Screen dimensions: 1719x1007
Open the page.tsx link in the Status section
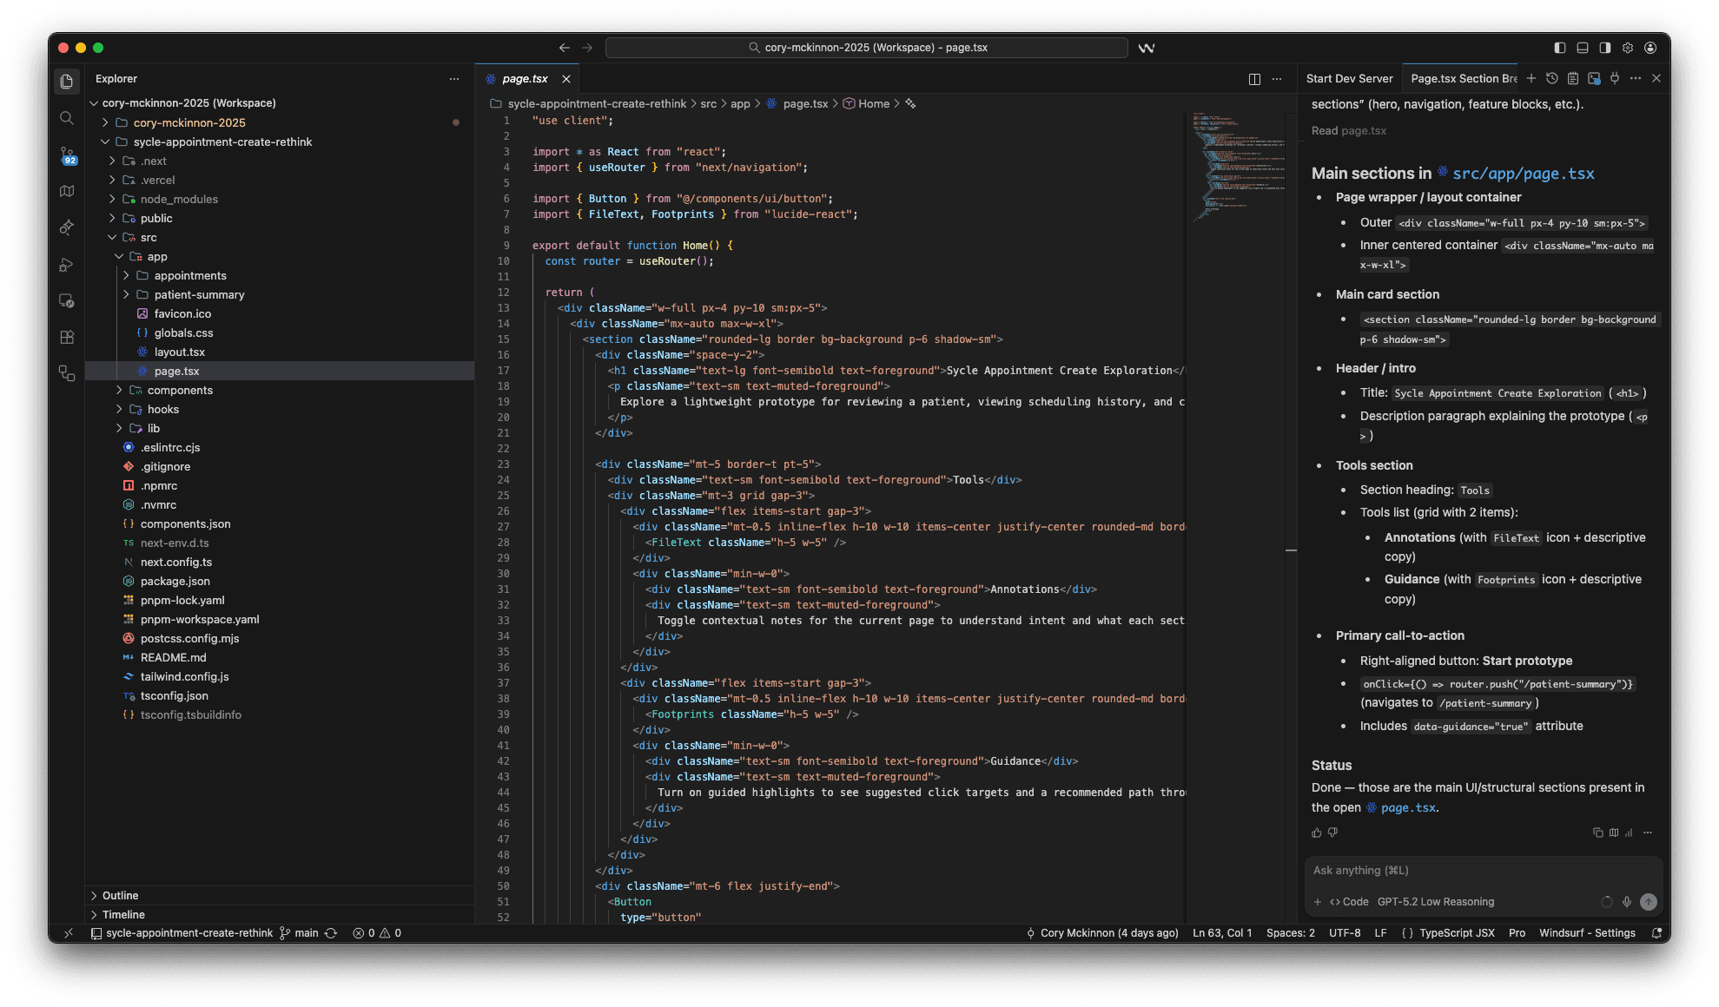(x=1408, y=807)
